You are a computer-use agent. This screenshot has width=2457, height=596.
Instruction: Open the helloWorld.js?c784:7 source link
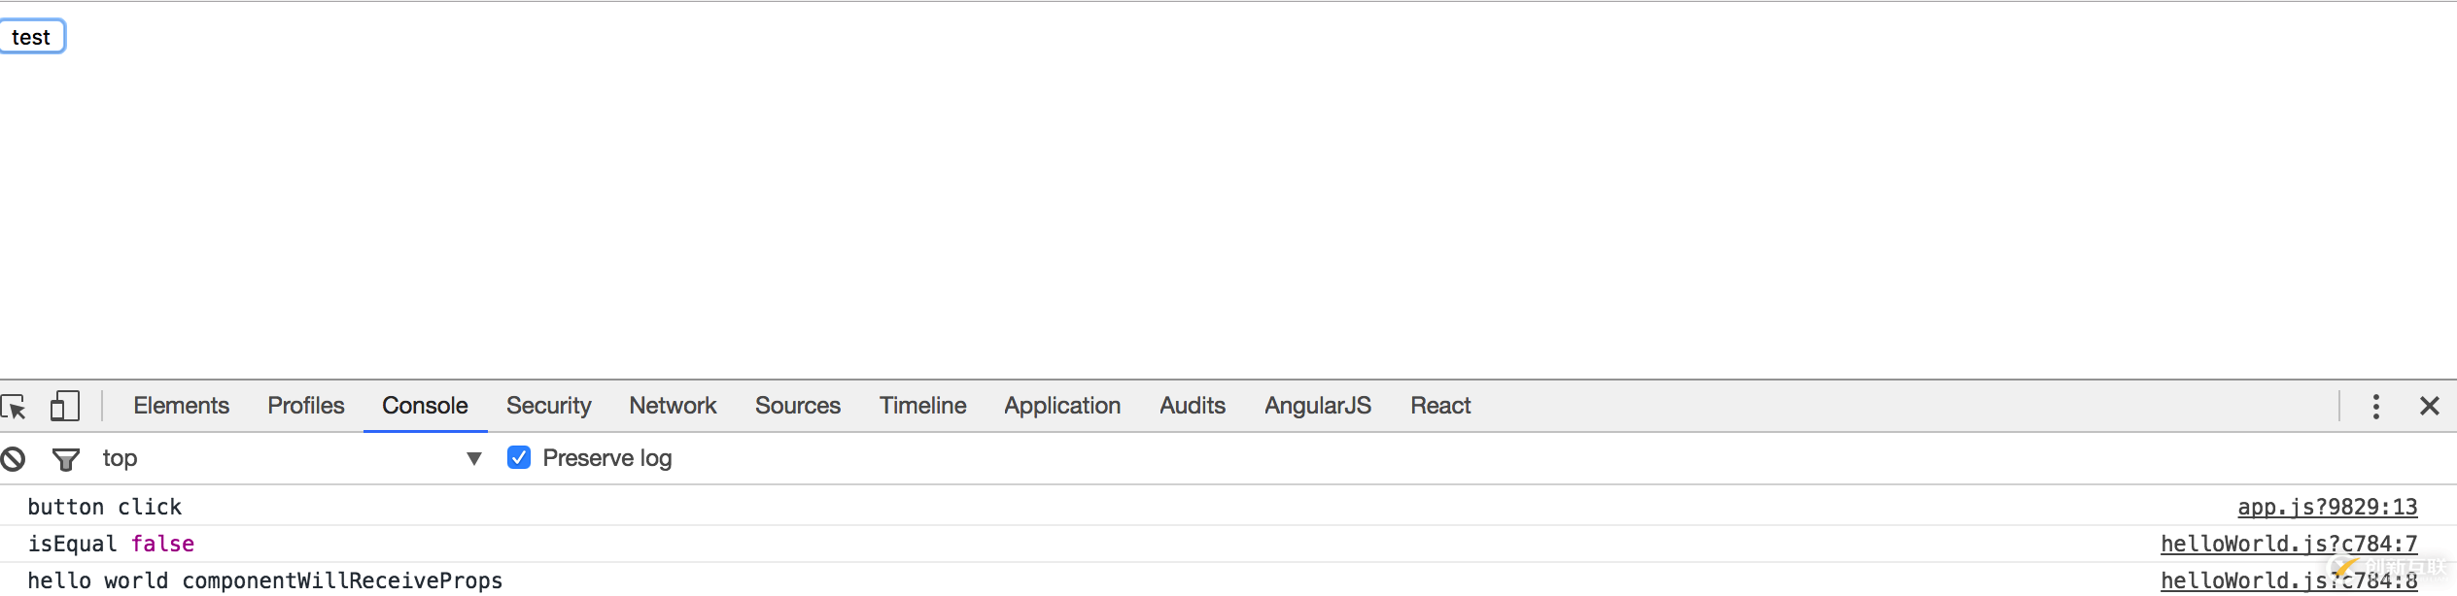[x=2289, y=544]
